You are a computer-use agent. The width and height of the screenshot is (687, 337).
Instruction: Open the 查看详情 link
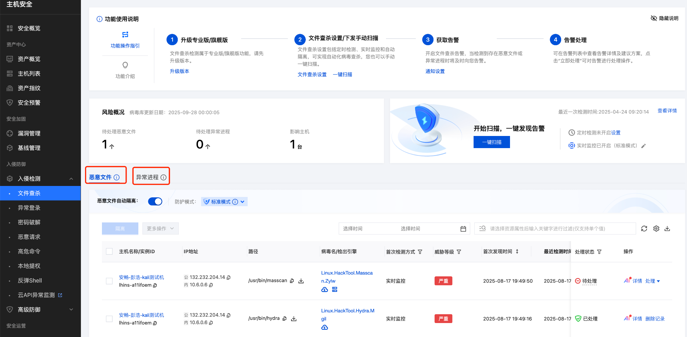pos(667,110)
